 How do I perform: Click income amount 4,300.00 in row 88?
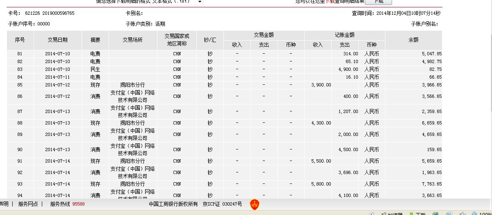point(321,123)
